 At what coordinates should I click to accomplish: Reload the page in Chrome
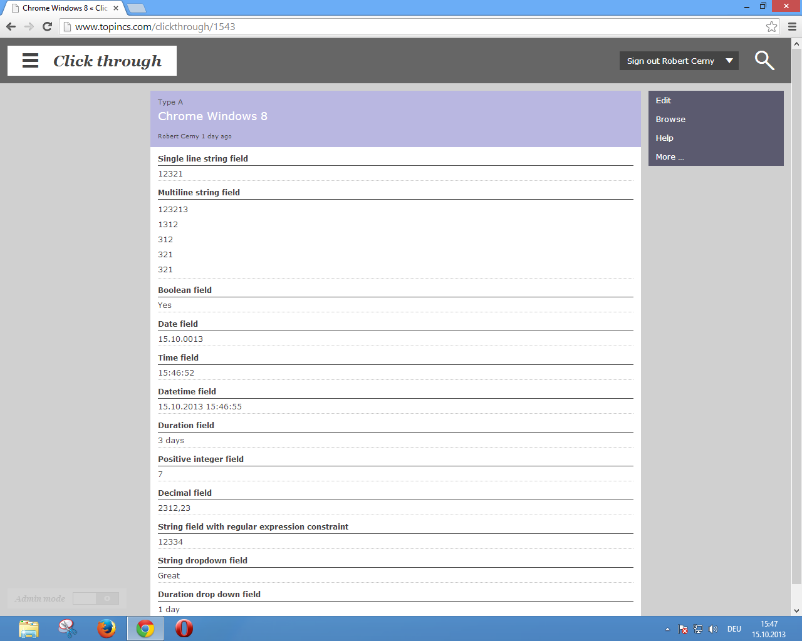[47, 27]
